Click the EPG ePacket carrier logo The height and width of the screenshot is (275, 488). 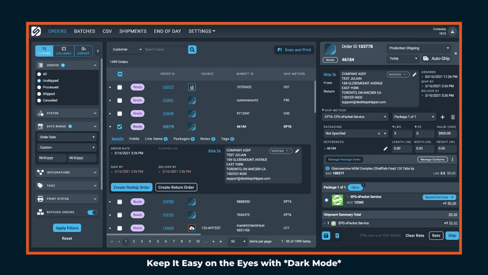337,200
